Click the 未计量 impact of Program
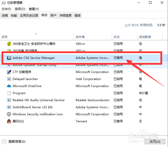 click(x=143, y=93)
